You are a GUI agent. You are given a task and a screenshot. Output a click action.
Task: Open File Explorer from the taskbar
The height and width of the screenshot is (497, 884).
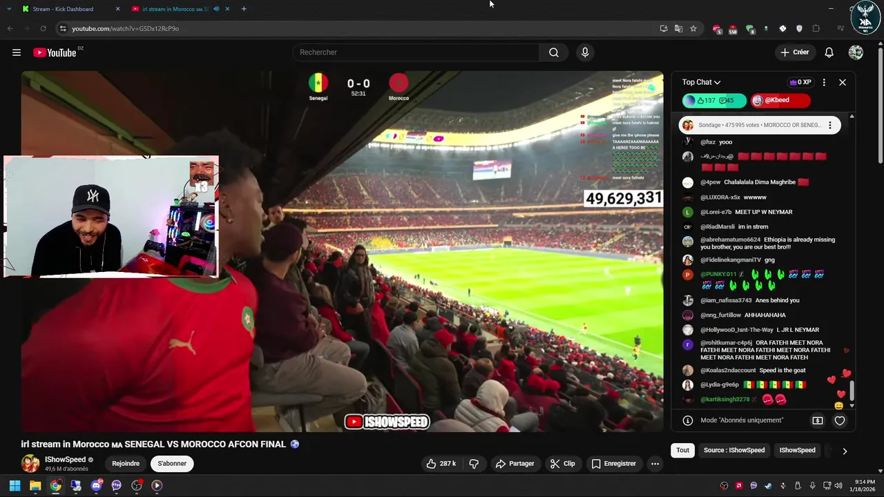pos(35,485)
